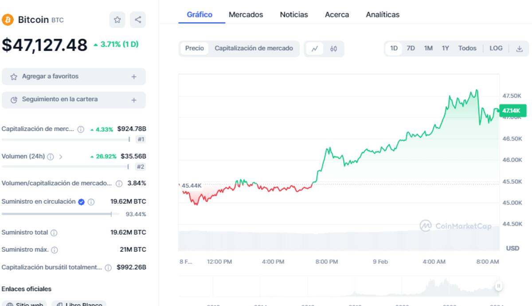Viewport: 532px width, 306px height.
Task: Click info icon beside Suministro total
Action: [54, 233]
